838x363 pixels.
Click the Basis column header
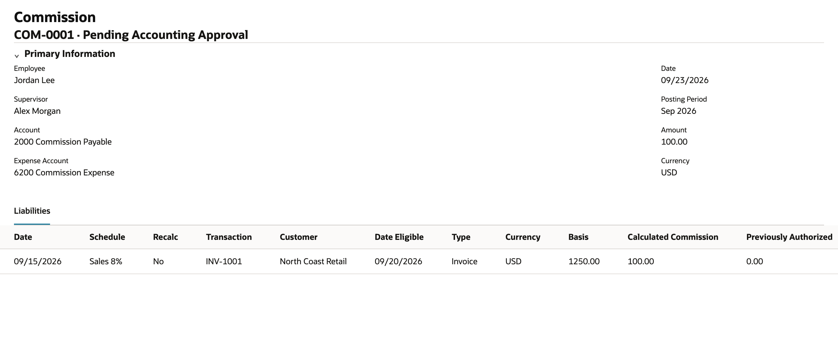[x=578, y=237]
